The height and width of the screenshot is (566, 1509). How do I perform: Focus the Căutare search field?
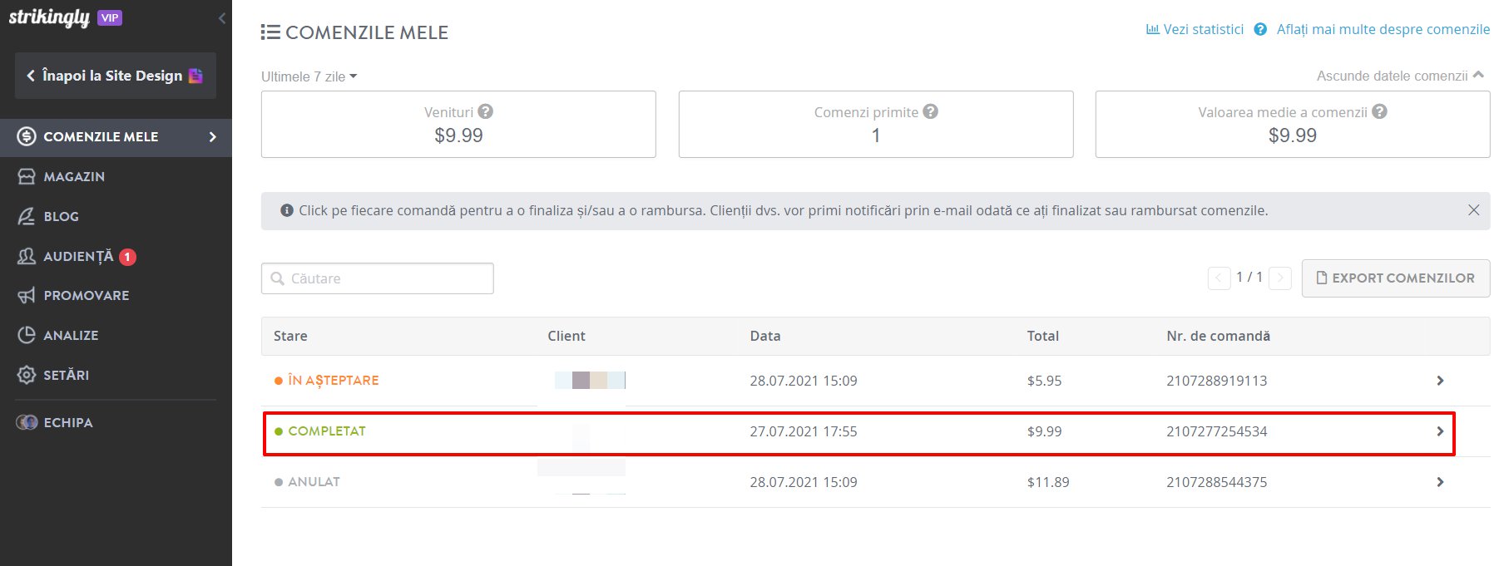pyautogui.click(x=378, y=278)
